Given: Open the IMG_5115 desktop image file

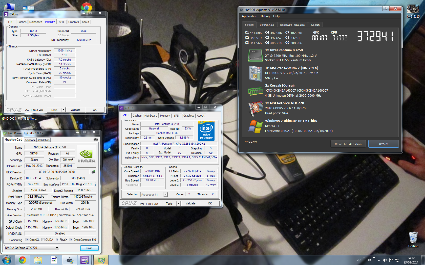Looking at the screenshot, I should coord(413,11).
